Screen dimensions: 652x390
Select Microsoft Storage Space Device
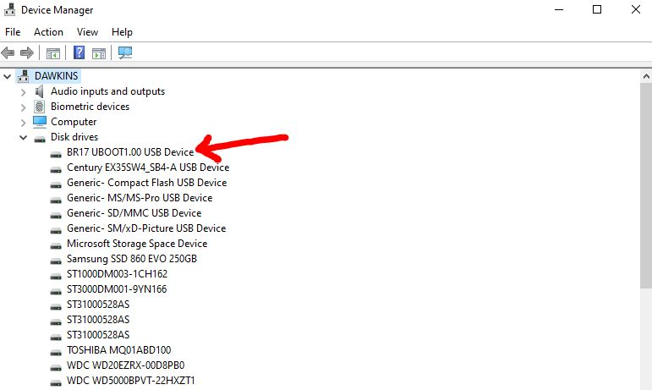pyautogui.click(x=137, y=244)
